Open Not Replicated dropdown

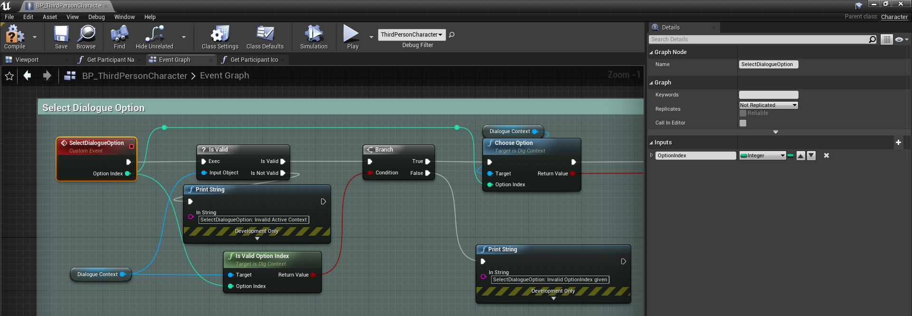(x=768, y=105)
